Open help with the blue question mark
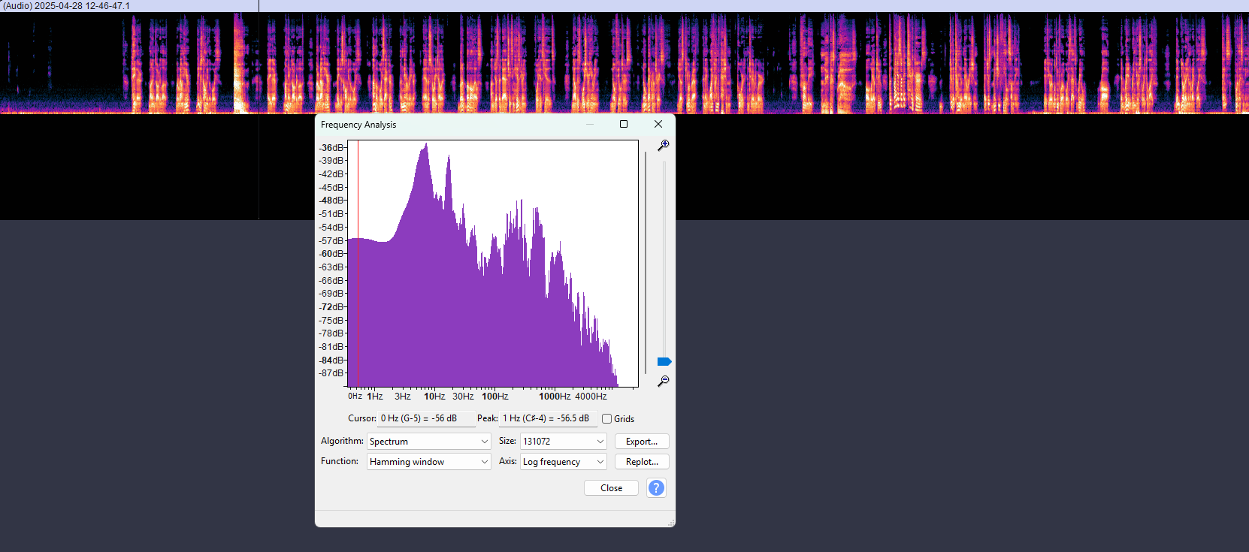The height and width of the screenshot is (552, 1249). point(656,488)
